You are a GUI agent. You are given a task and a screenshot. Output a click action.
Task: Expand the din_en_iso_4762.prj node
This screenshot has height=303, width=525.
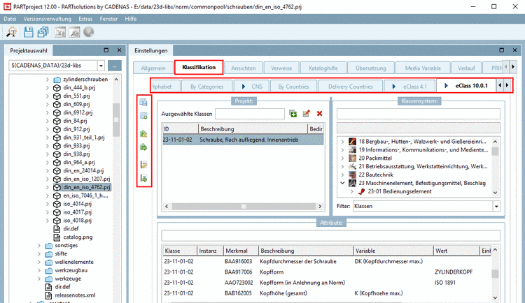(47, 187)
